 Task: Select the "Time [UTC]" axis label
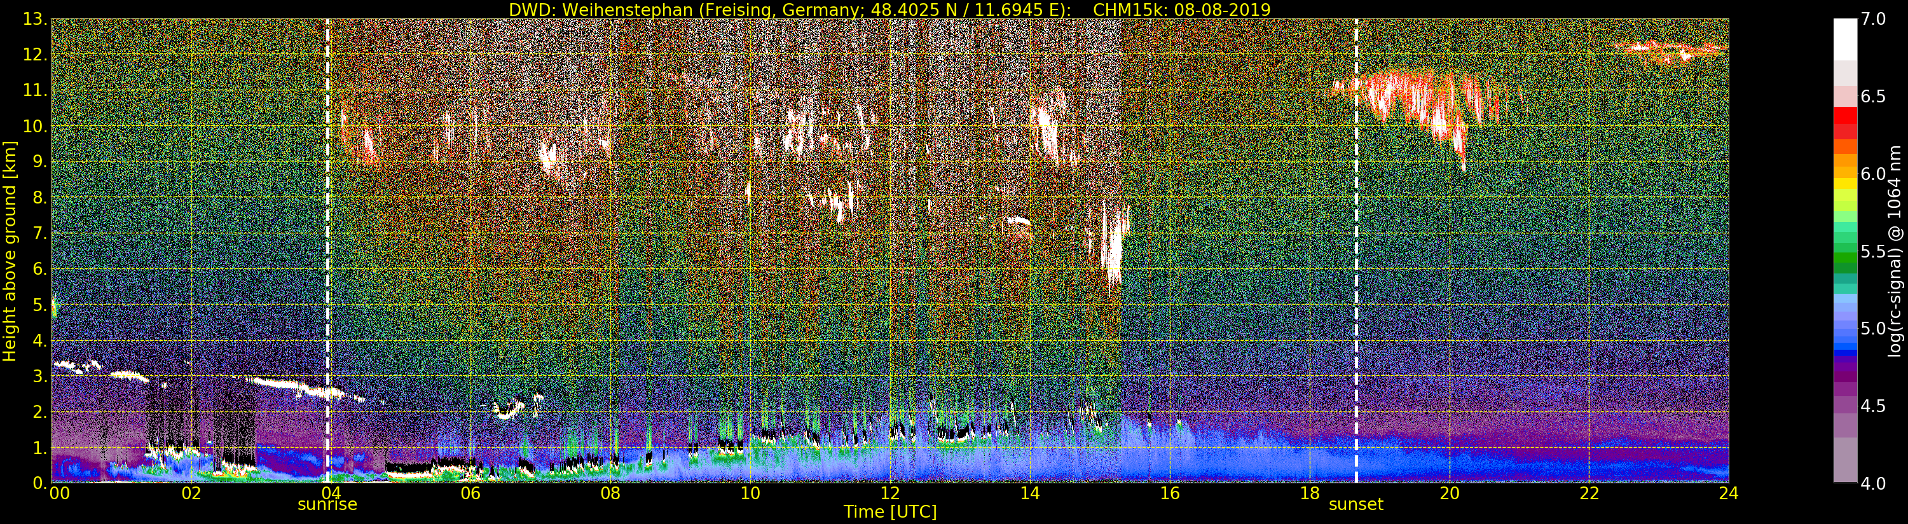[889, 512]
